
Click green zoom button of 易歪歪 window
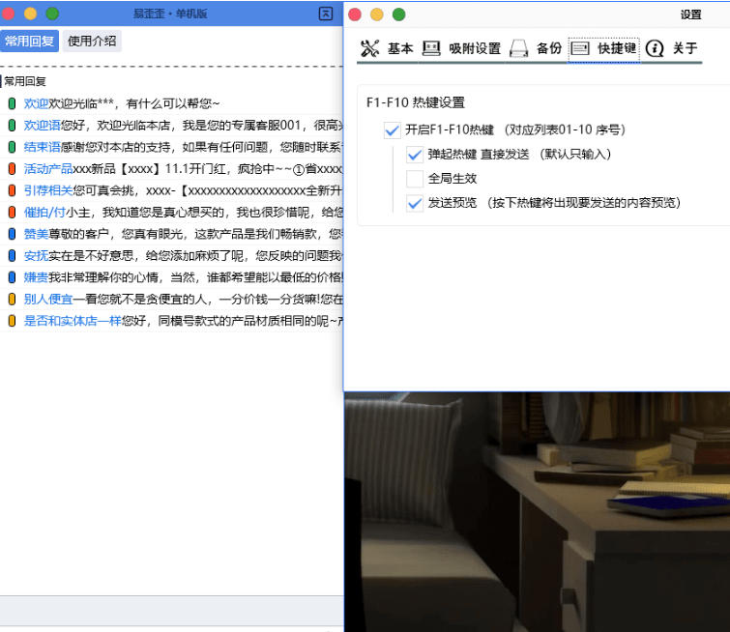pyautogui.click(x=52, y=14)
